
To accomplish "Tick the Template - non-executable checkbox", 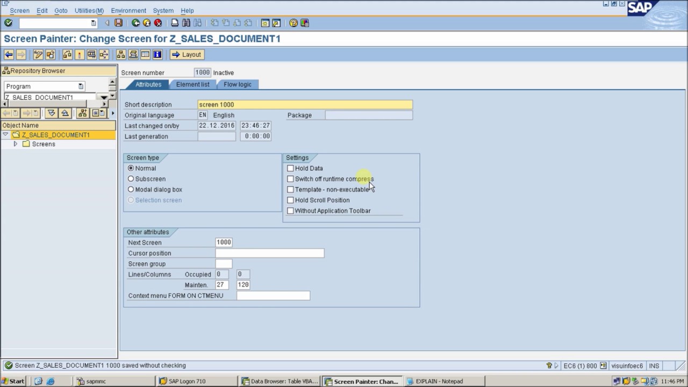I will (x=290, y=189).
